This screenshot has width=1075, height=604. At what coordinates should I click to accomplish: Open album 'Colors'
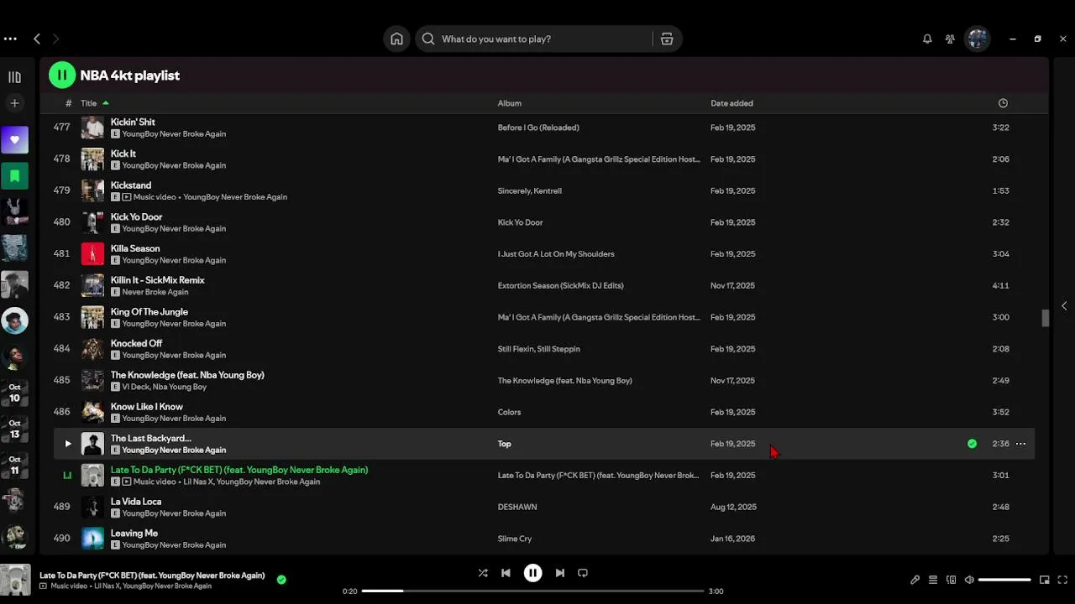(x=509, y=412)
